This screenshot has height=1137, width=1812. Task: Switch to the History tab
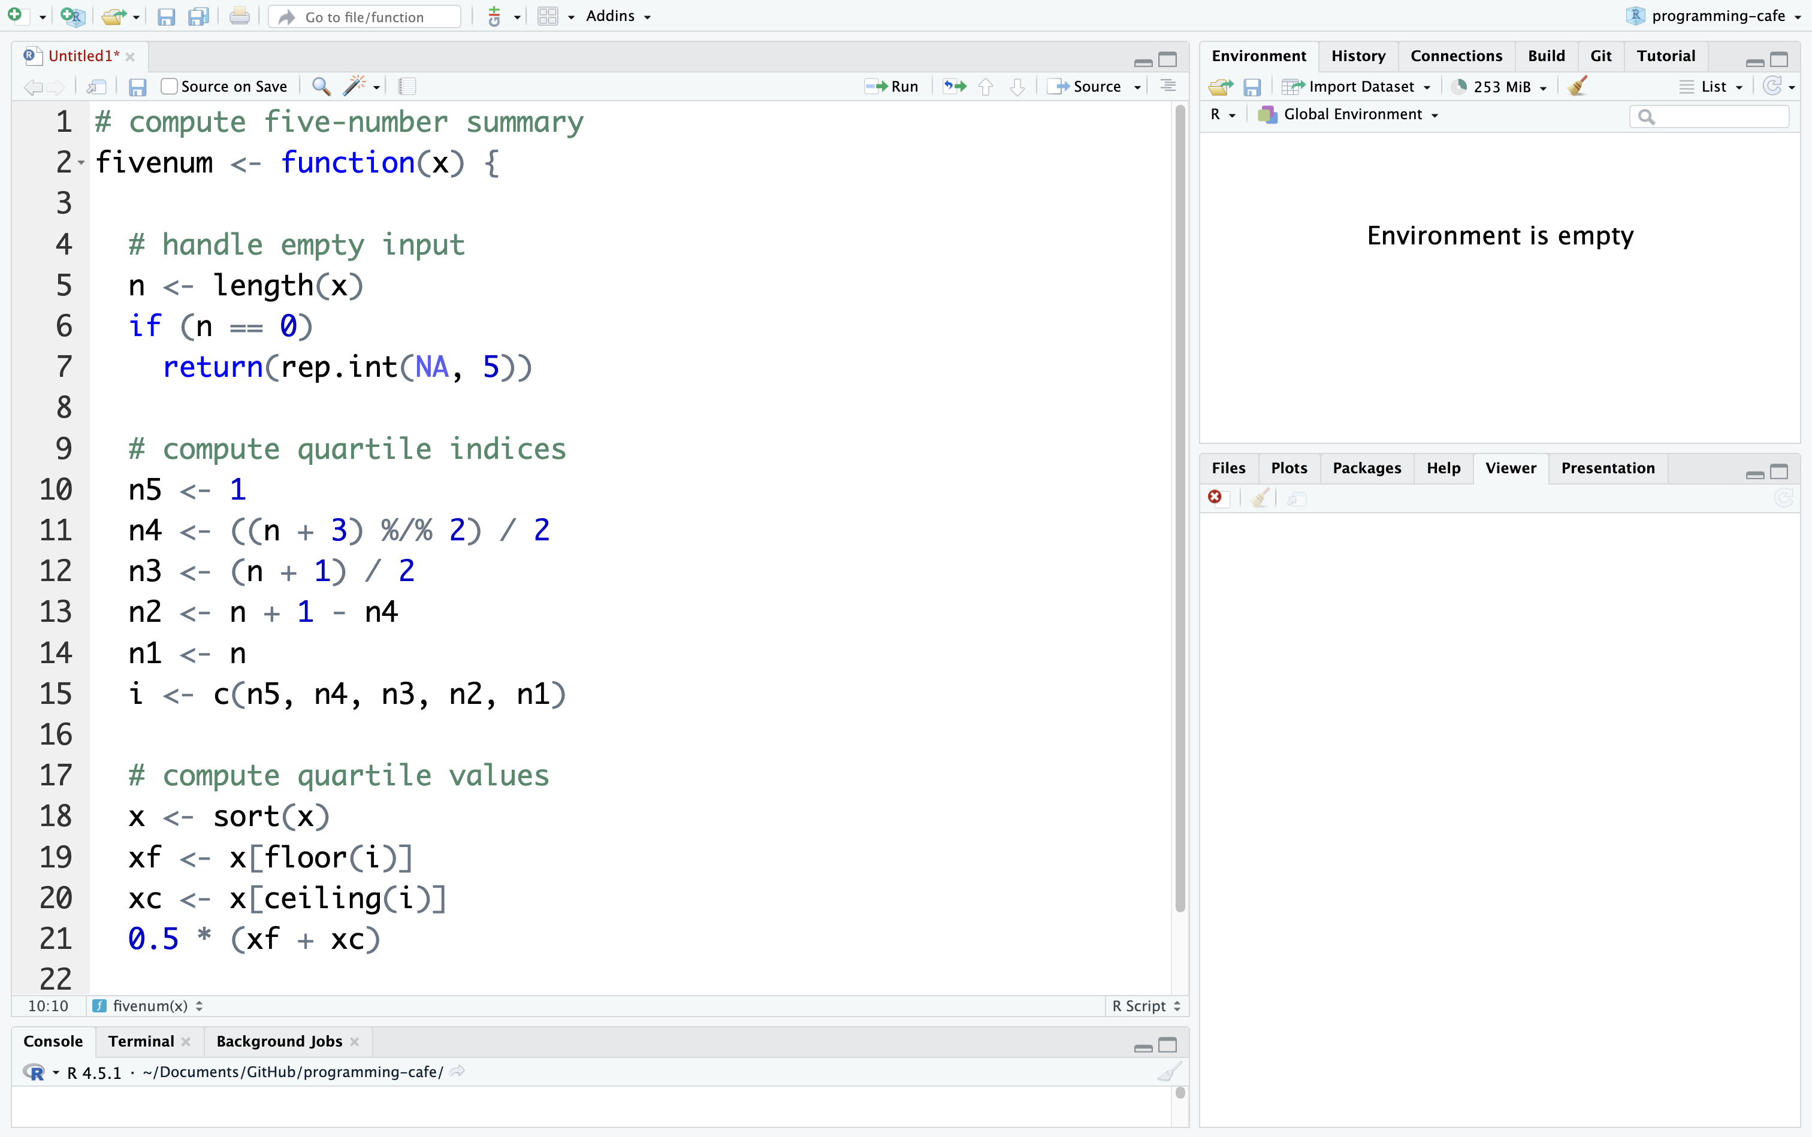(1358, 56)
